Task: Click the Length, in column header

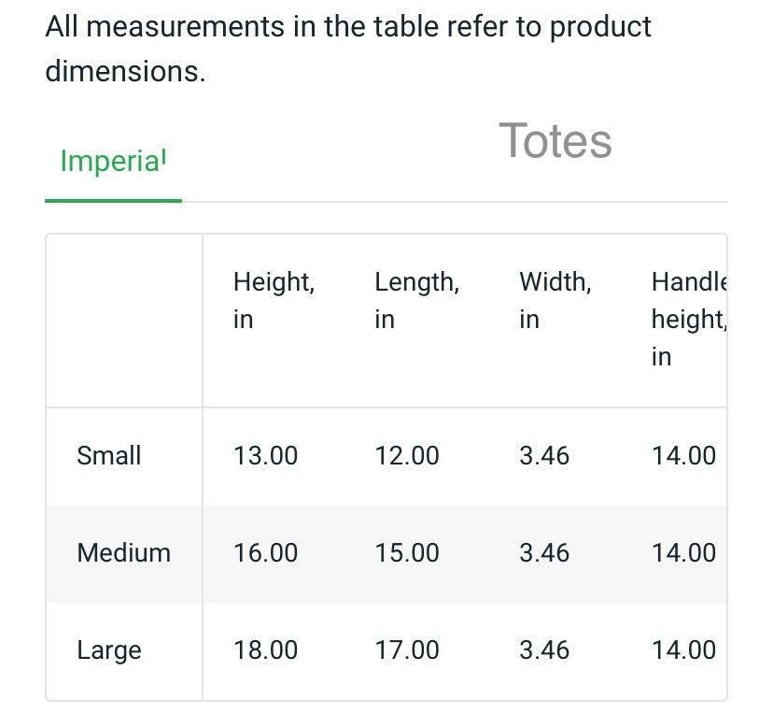Action: tap(417, 300)
